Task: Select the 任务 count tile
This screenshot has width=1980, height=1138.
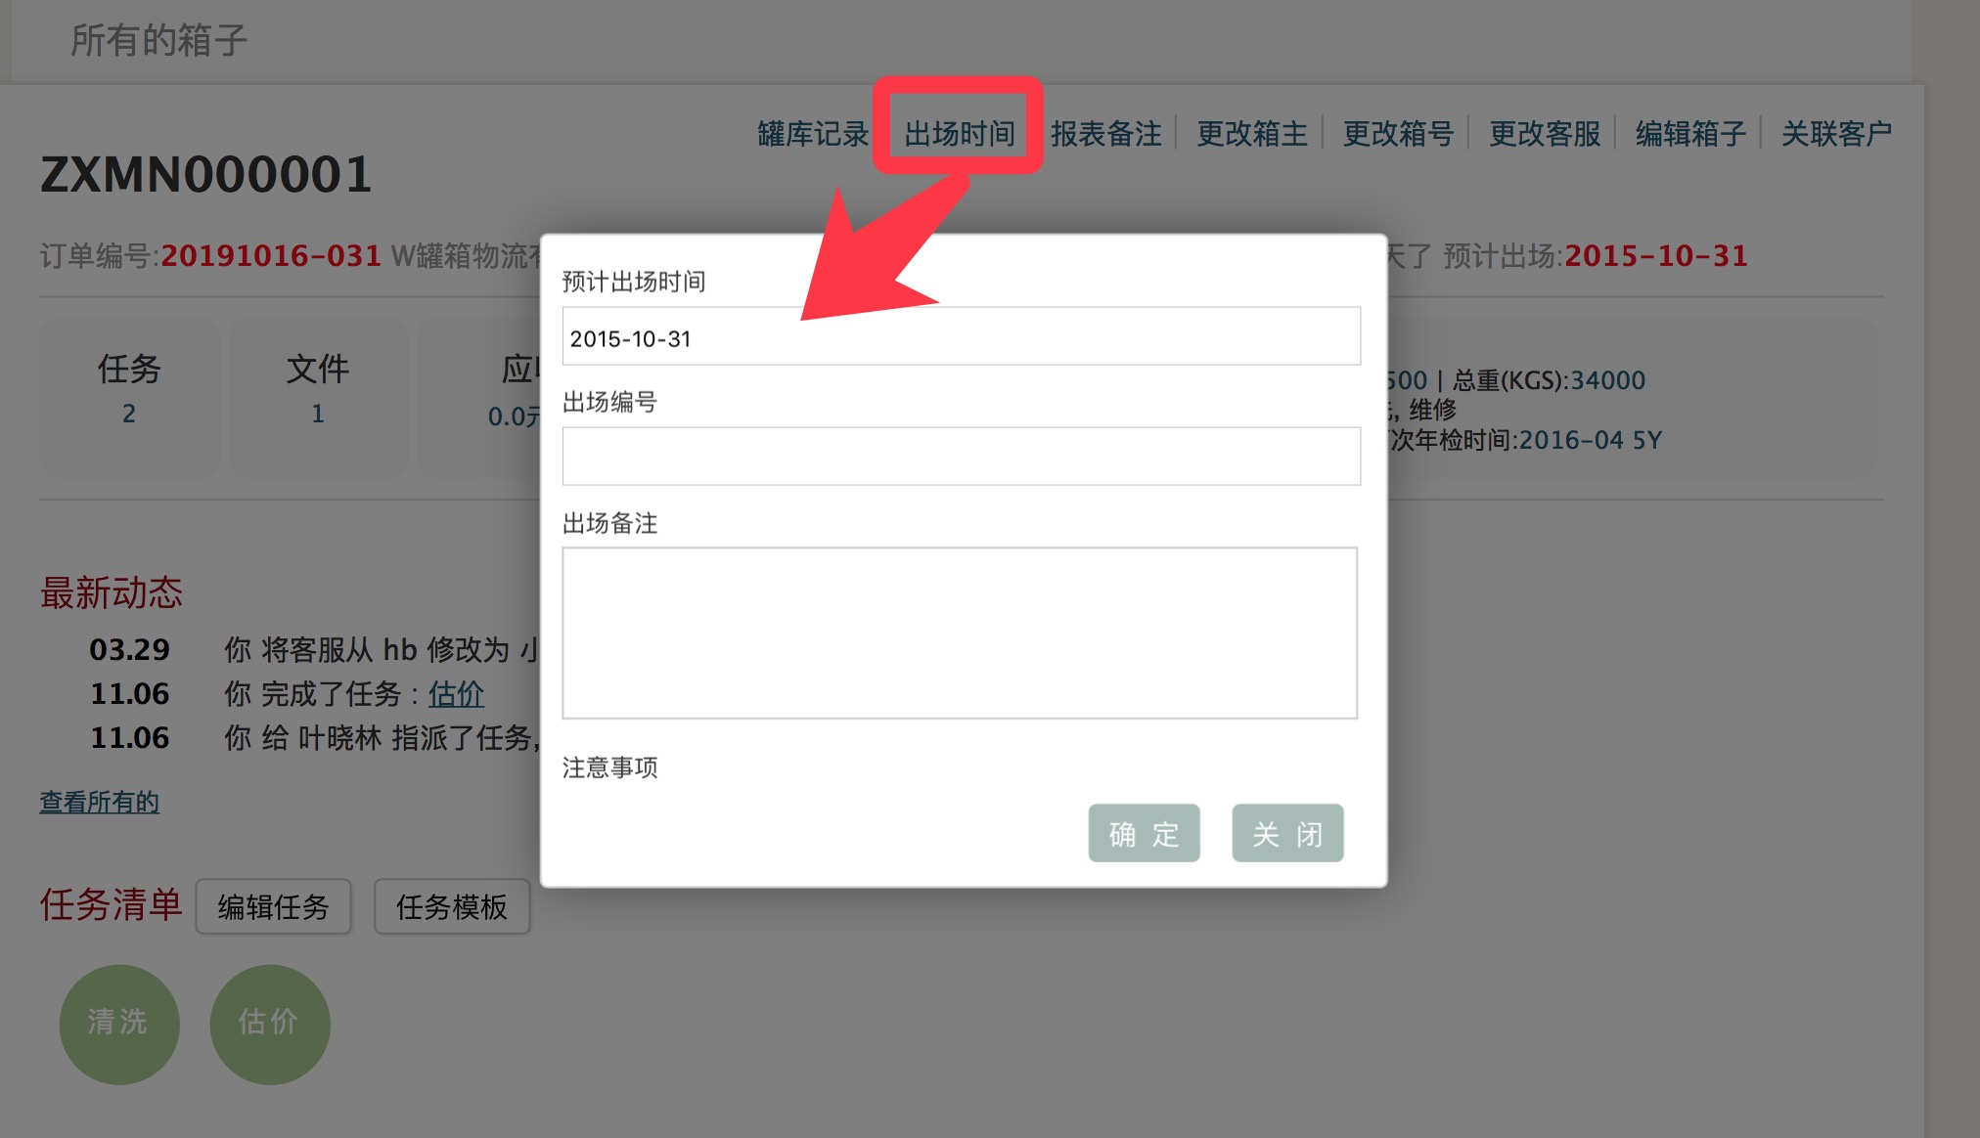Action: coord(129,391)
